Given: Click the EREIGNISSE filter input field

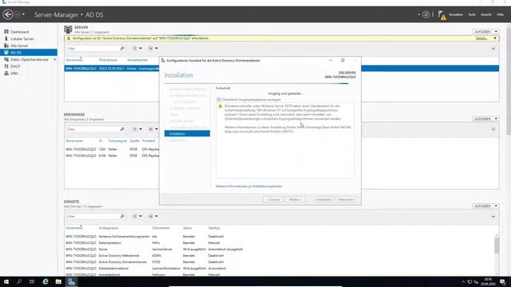Looking at the screenshot, I should pyautogui.click(x=93, y=129).
